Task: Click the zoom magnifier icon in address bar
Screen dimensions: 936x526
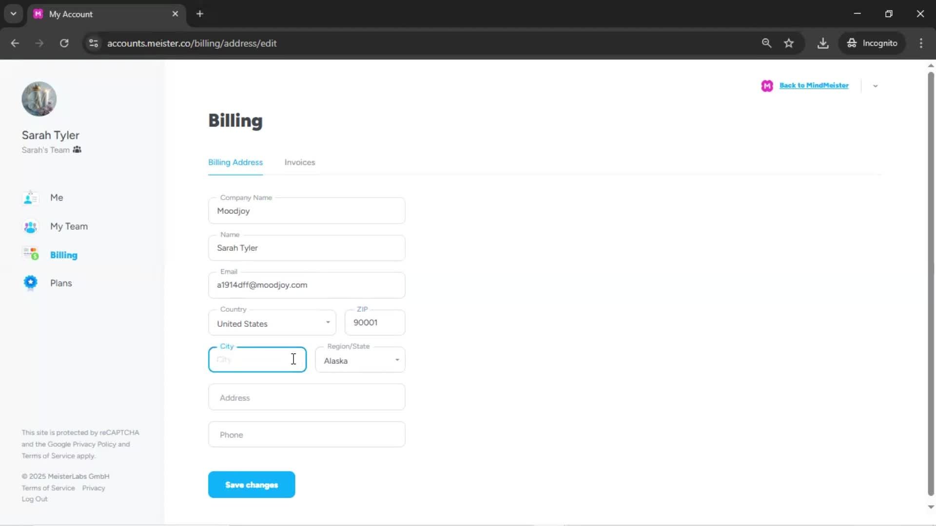Action: pos(766,43)
